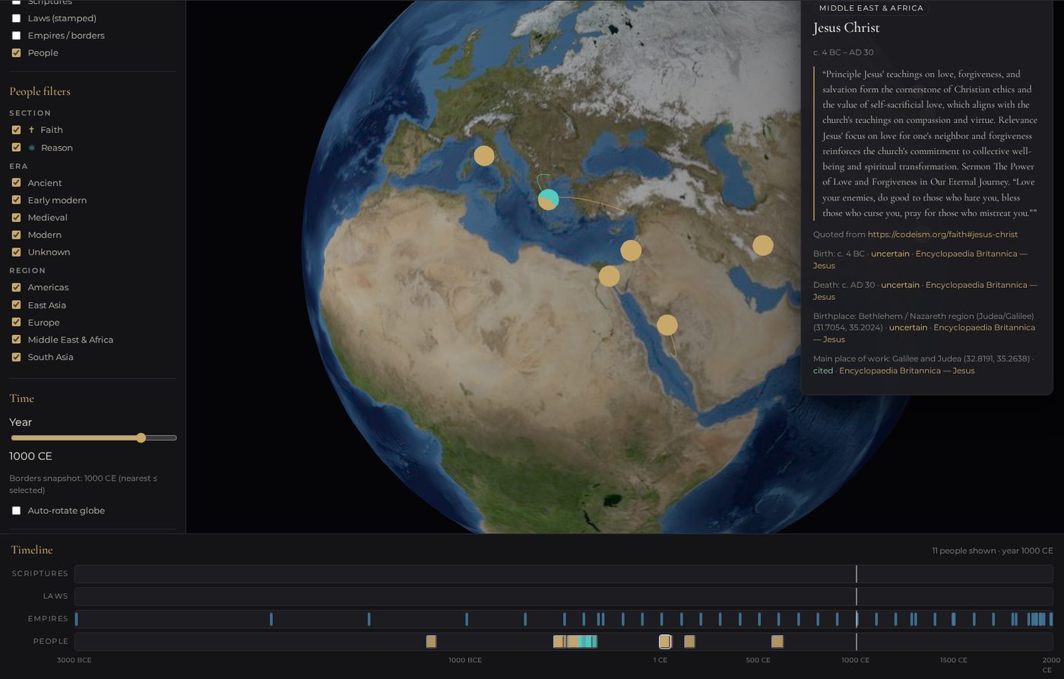Screen dimensions: 1064x679
Task: Click the "1000 CE" value below the Year slider
Action: (x=30, y=456)
